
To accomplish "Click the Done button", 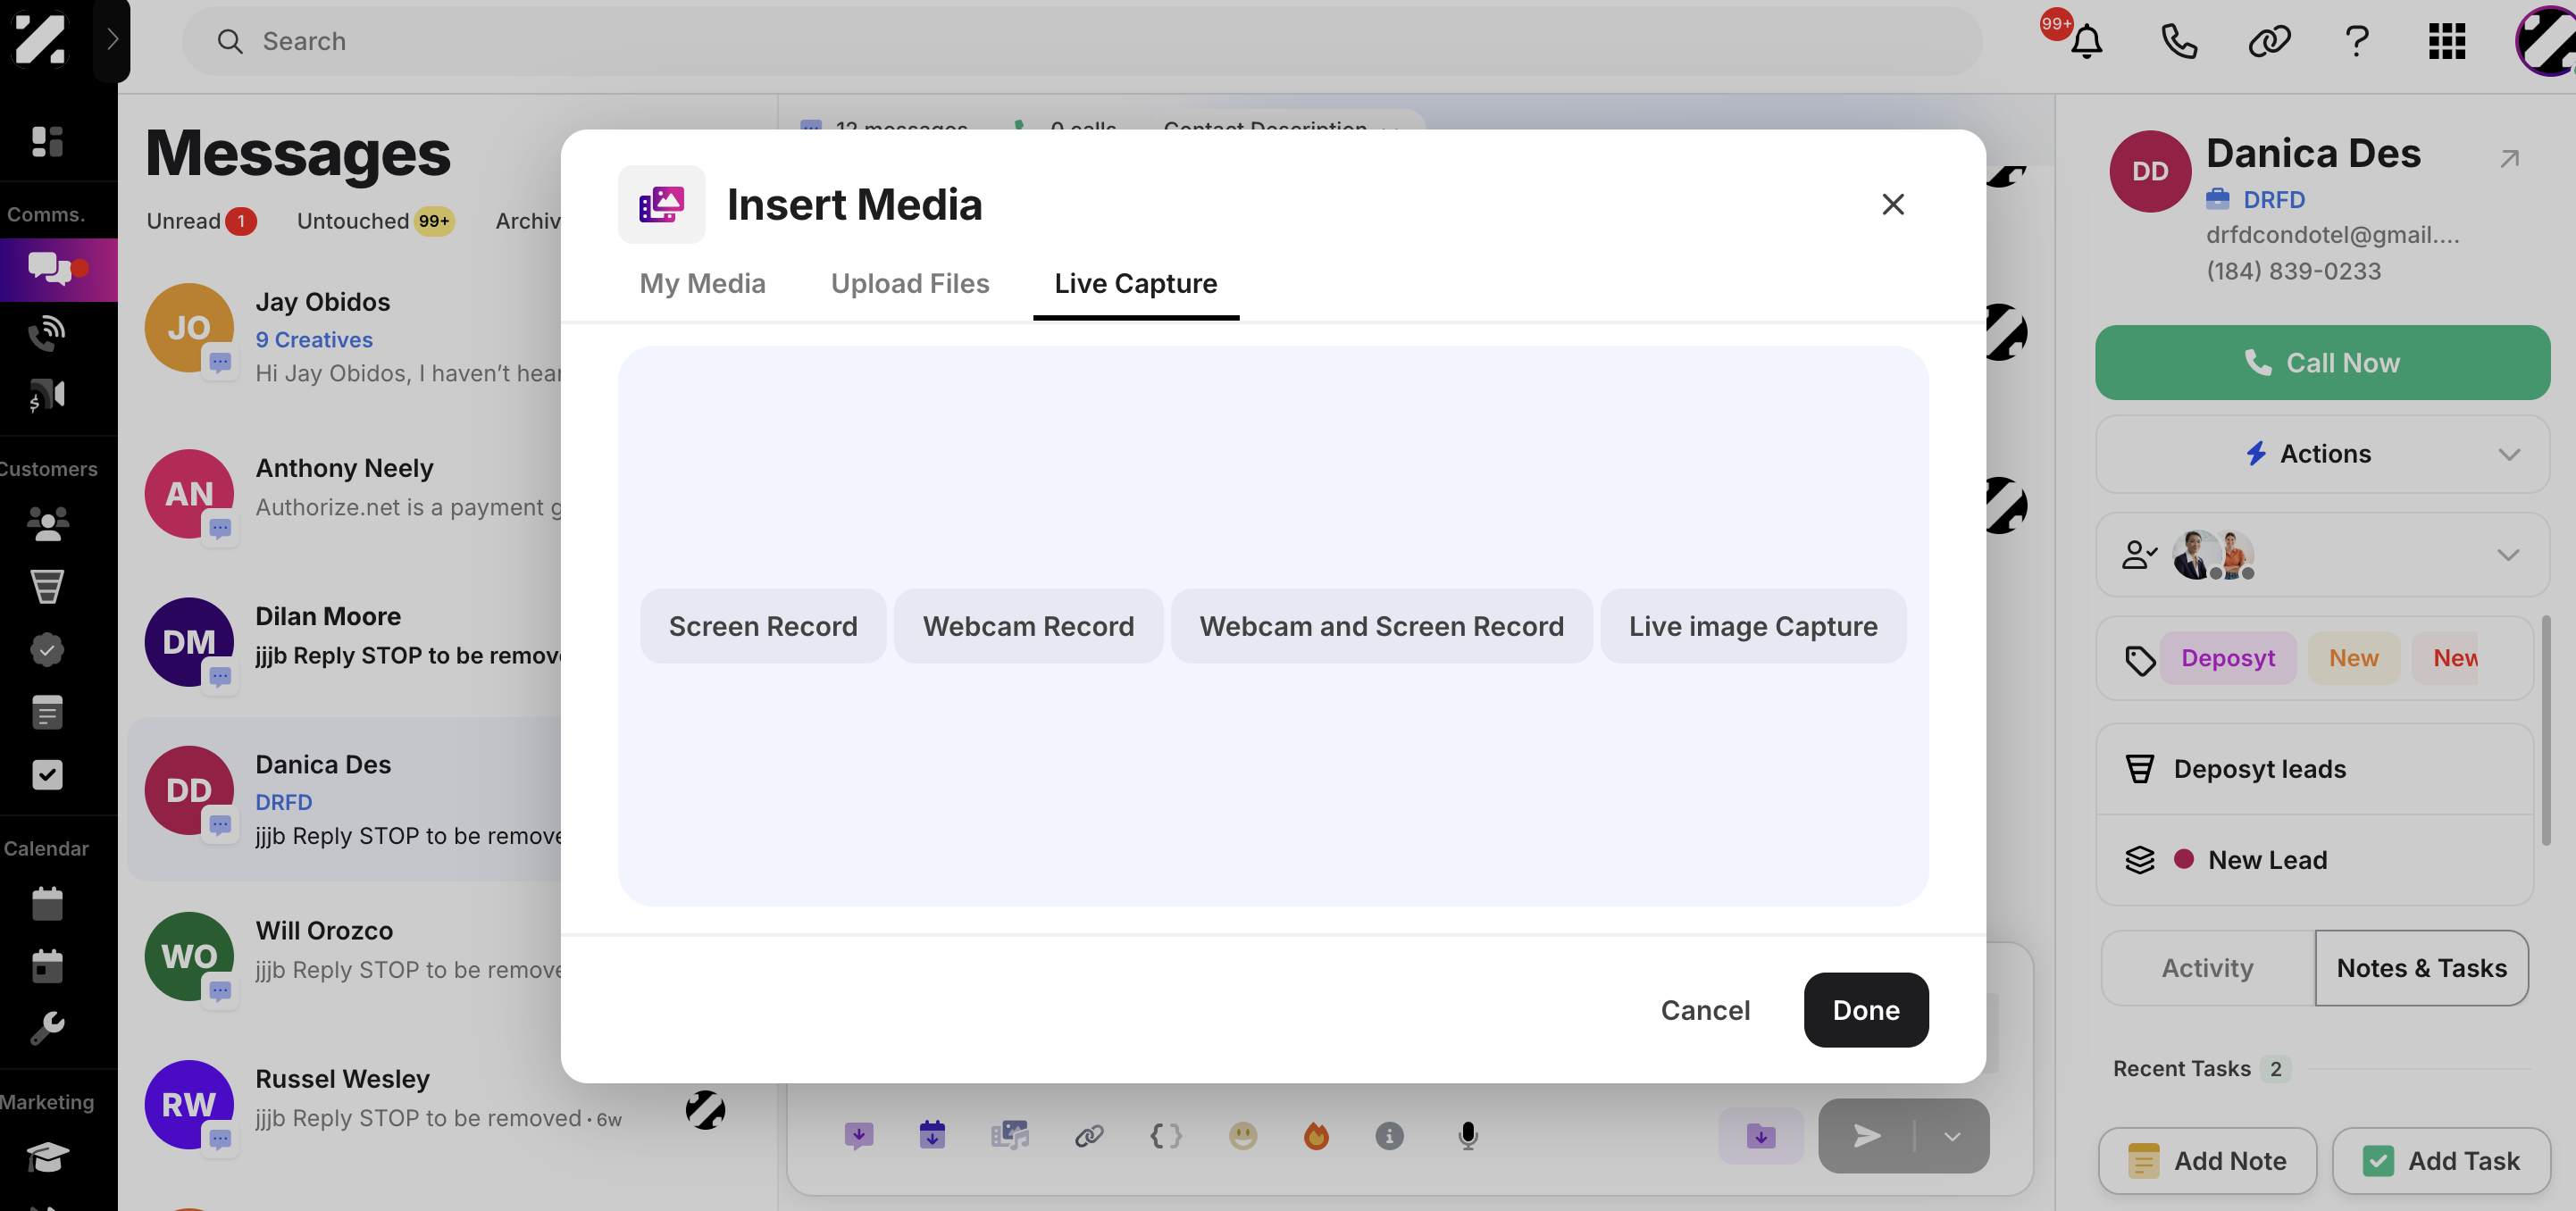I will click(1865, 1010).
